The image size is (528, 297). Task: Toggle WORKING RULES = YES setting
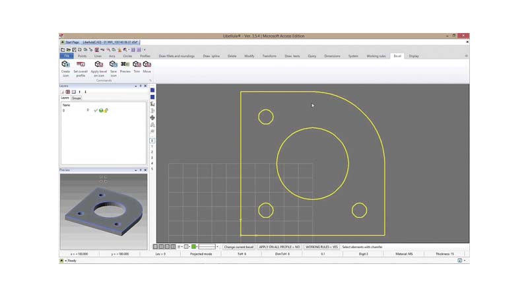point(321,246)
